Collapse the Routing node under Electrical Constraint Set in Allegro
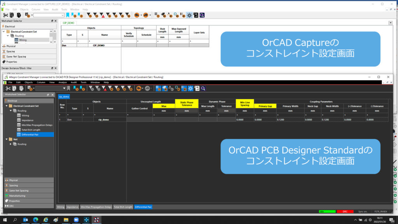 pyautogui.click(x=10, y=111)
